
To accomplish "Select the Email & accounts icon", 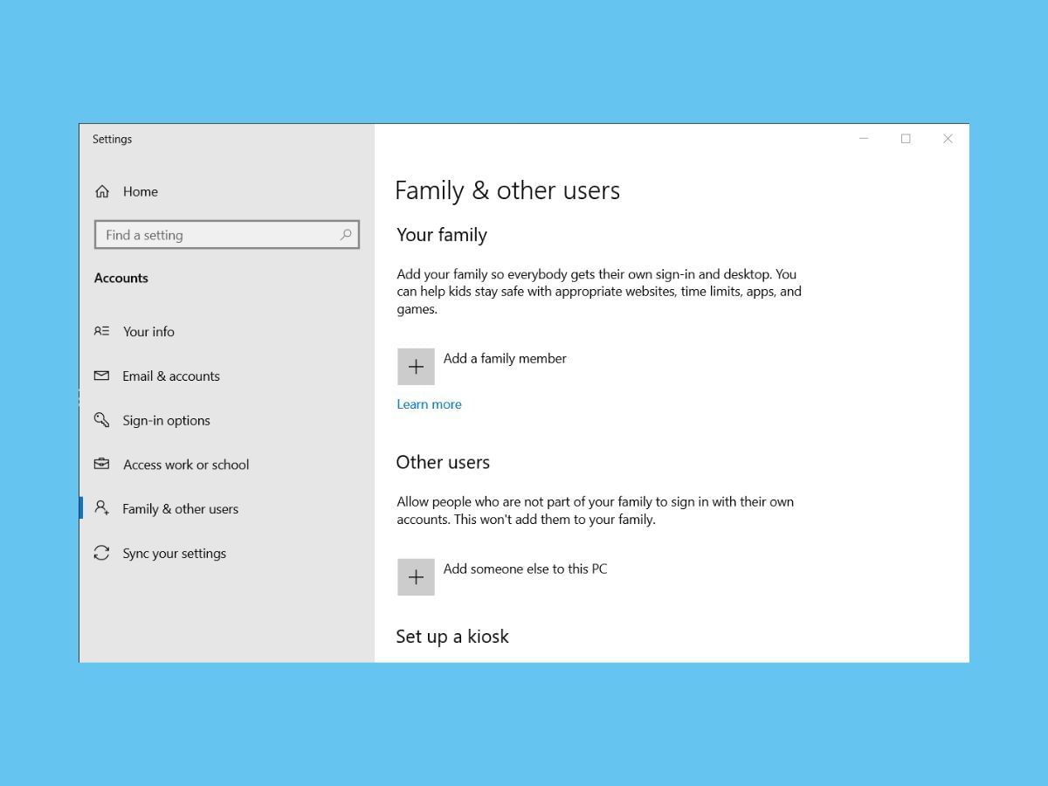I will [x=102, y=376].
